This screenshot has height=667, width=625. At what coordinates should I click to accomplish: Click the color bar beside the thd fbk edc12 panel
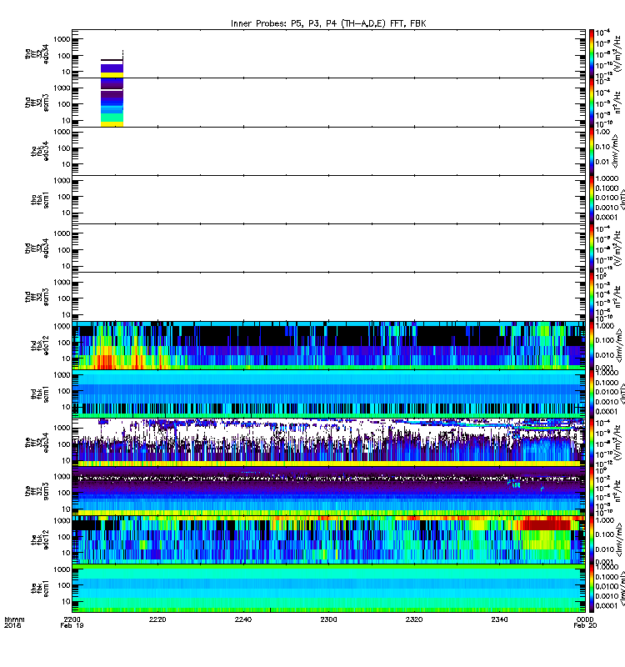coord(592,345)
